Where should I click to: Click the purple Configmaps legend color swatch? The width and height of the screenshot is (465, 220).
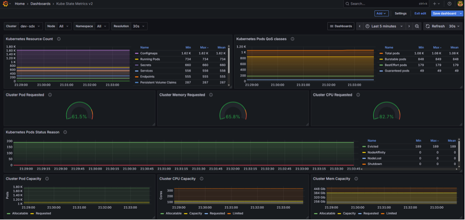click(x=137, y=53)
